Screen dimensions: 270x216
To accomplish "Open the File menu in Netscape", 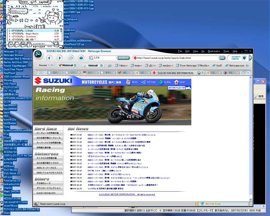I will pos(180,51).
